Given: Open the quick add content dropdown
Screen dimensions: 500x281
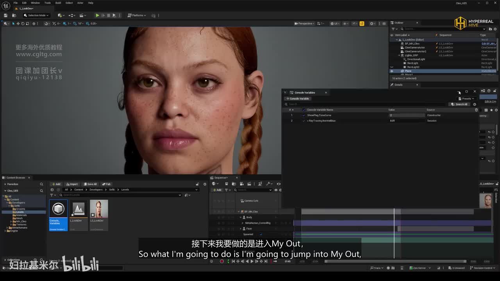Looking at the screenshot, I should [61, 15].
